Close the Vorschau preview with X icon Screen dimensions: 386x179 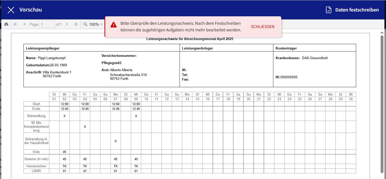tap(11, 10)
